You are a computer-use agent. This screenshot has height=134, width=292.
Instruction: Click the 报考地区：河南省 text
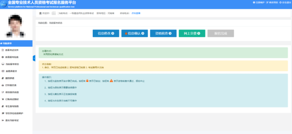[x=105, y=13]
